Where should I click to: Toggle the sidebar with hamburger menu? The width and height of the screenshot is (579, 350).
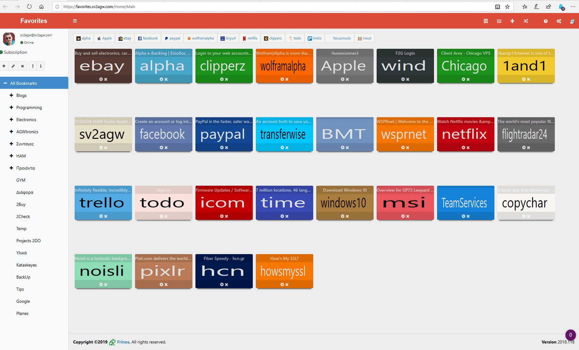point(75,21)
